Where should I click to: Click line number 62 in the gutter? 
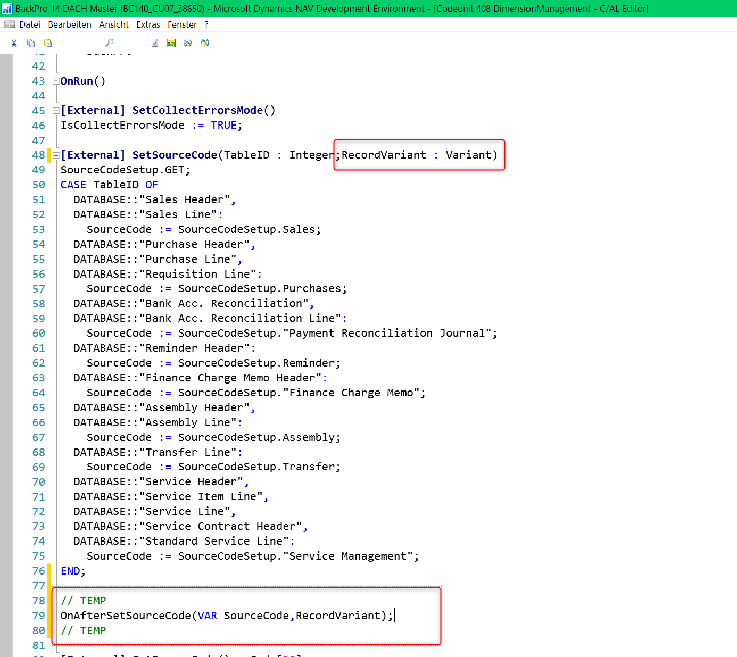click(x=38, y=363)
